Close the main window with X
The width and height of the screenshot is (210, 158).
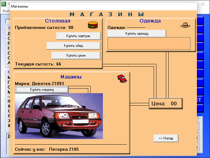(x=203, y=5)
